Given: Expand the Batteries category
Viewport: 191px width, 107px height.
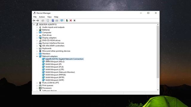Looking at the screenshot, I should coord(37,30).
